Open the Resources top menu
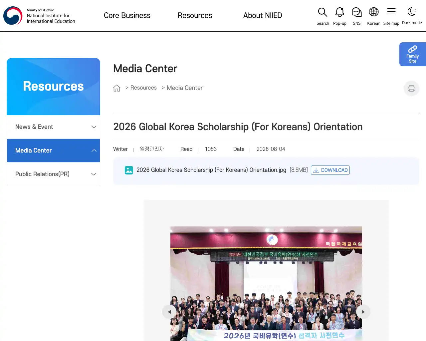This screenshot has width=426, height=341. pyautogui.click(x=195, y=15)
